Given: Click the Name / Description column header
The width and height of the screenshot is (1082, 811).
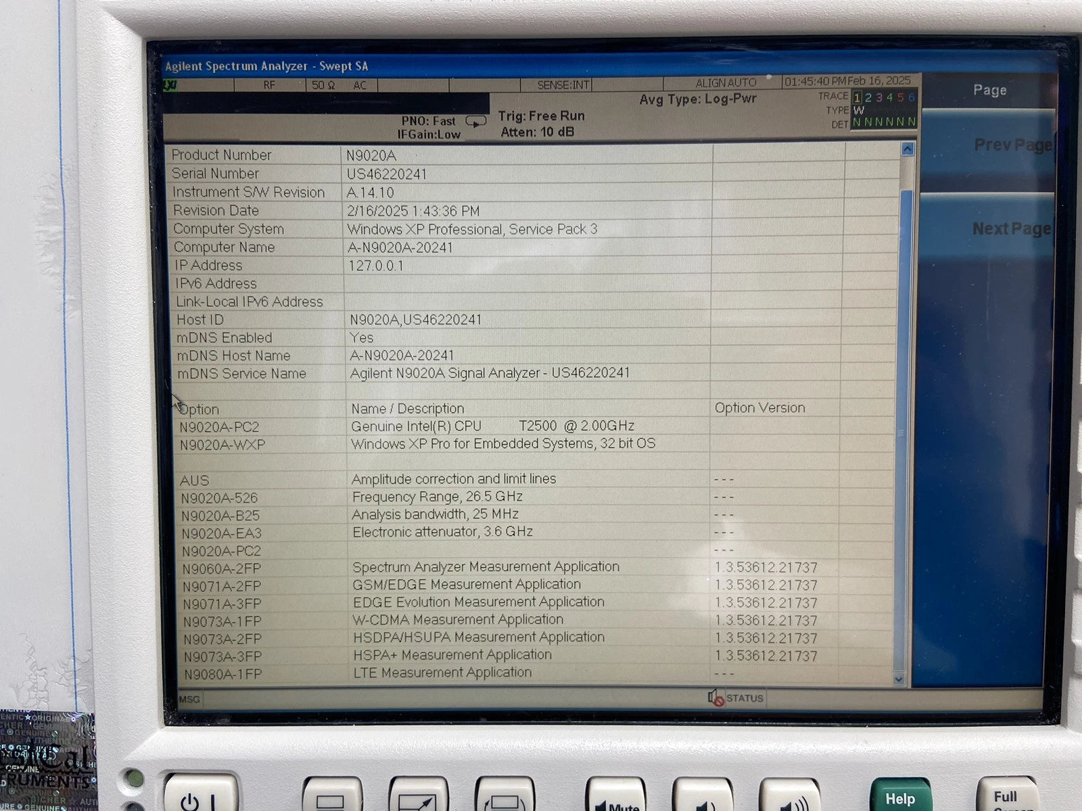Looking at the screenshot, I should pyautogui.click(x=407, y=409).
